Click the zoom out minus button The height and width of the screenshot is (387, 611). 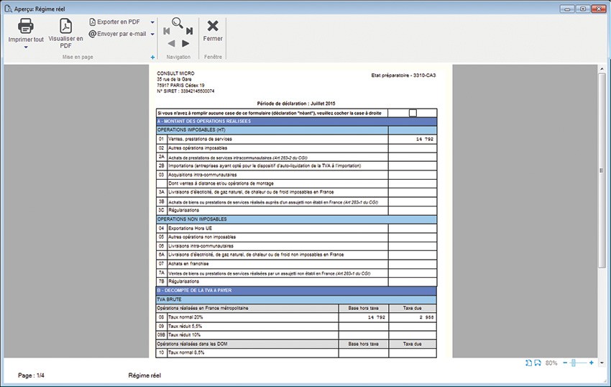[565, 363]
